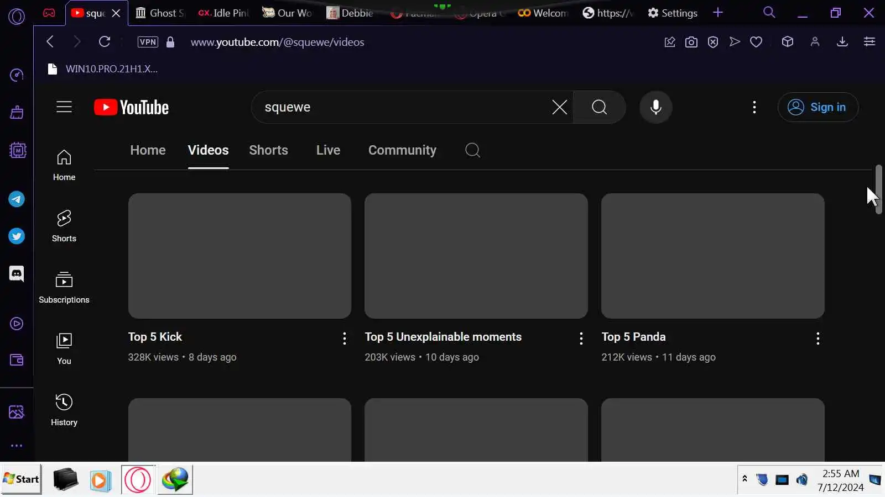Clear the squewe search query

560,107
